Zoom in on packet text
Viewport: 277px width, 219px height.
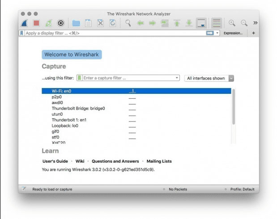(232, 23)
